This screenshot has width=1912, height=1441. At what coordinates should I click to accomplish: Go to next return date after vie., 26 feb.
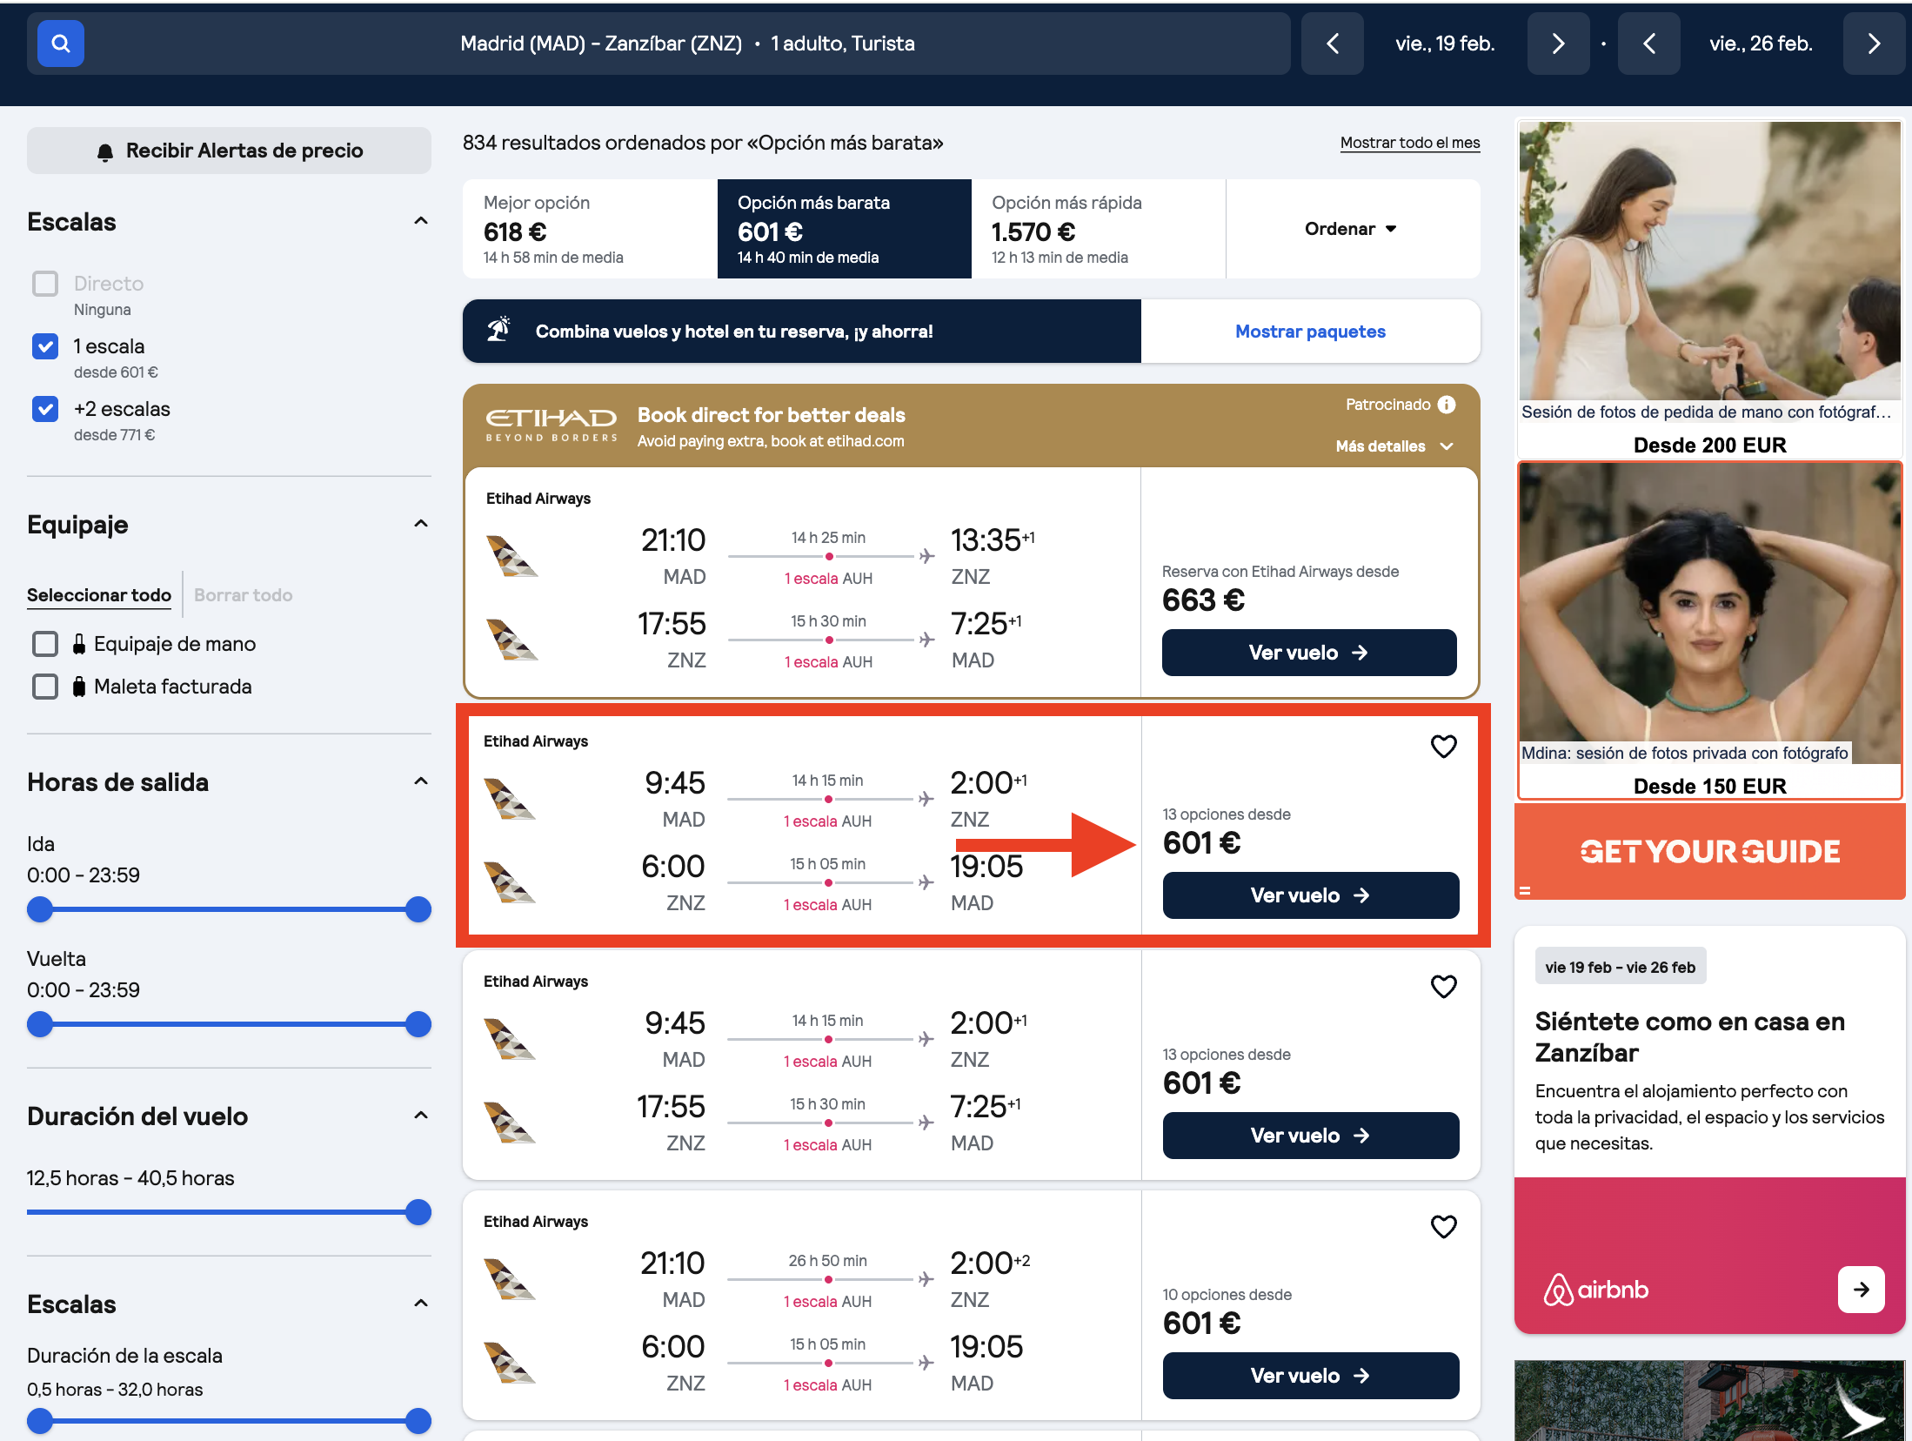(x=1874, y=44)
